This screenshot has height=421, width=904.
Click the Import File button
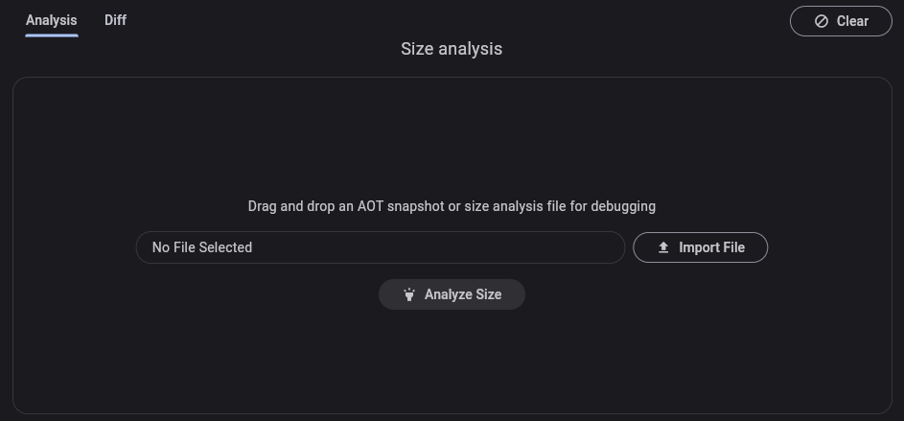coord(700,247)
